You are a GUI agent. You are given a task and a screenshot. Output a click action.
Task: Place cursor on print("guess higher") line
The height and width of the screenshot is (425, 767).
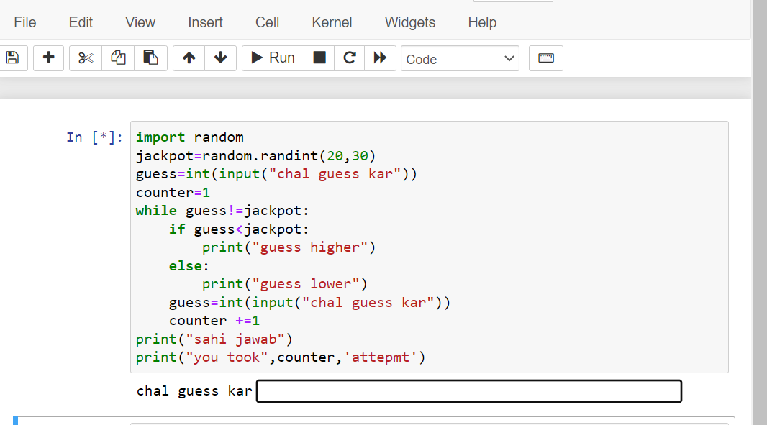(x=289, y=247)
